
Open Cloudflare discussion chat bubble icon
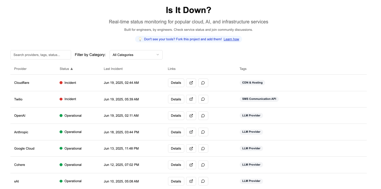coord(203,83)
